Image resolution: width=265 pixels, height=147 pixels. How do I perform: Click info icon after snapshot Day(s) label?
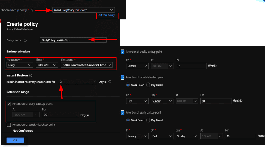tap(110, 82)
